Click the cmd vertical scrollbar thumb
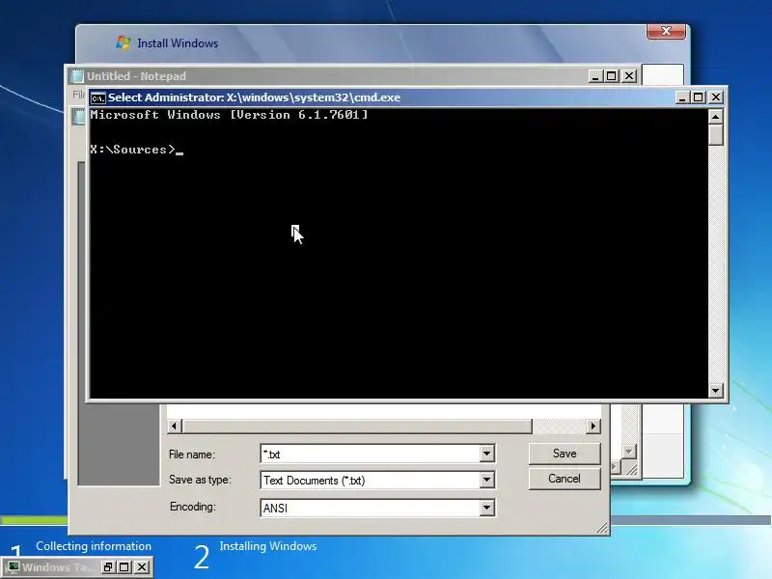772x579 pixels. coord(715,135)
